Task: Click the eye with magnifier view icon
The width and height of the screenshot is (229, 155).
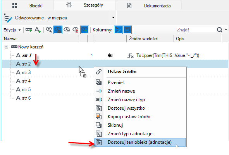Action: [49, 30]
